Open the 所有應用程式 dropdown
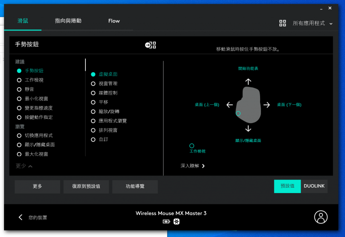Image resolution: width=345 pixels, height=237 pixels. click(312, 23)
